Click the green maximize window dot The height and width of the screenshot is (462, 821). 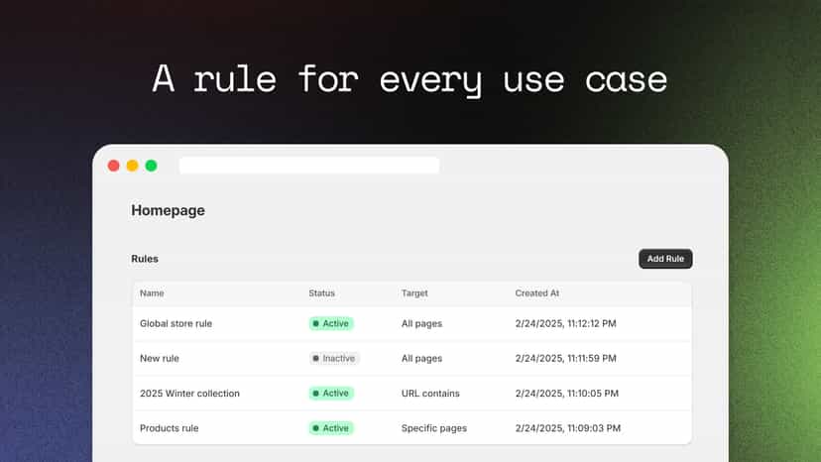[152, 166]
